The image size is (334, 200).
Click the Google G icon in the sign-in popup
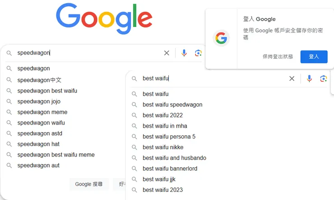(x=221, y=39)
